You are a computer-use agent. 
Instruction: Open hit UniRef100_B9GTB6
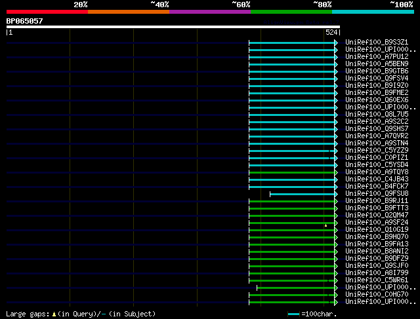[x=377, y=71]
